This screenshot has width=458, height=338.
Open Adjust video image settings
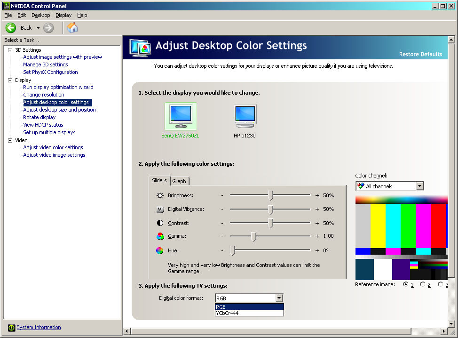55,155
